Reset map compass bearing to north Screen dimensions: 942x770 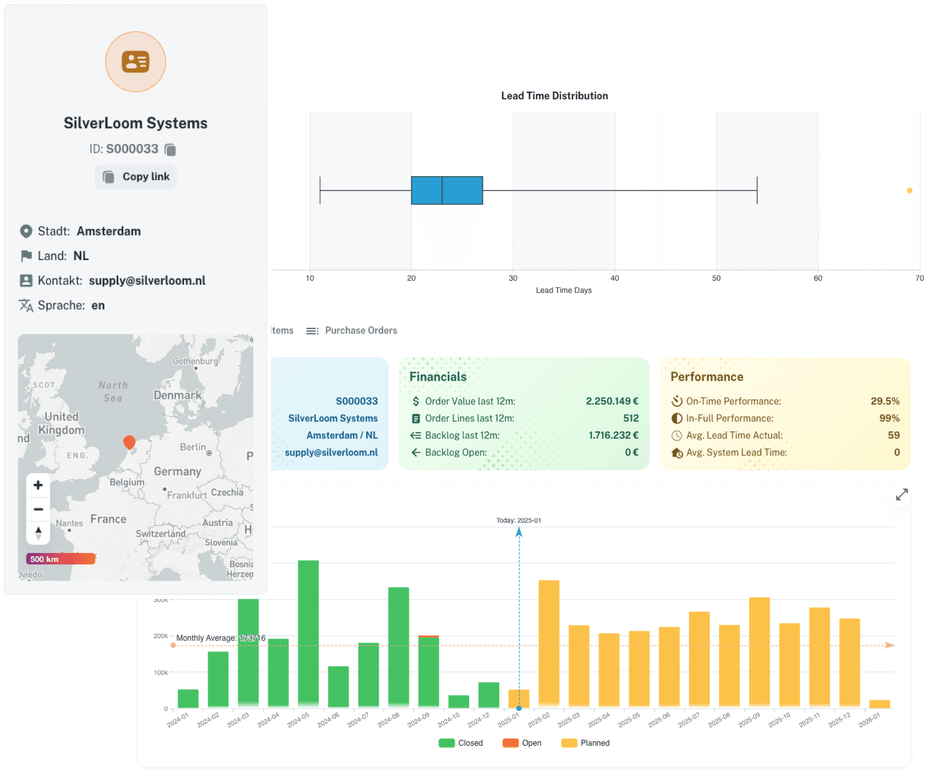click(38, 532)
